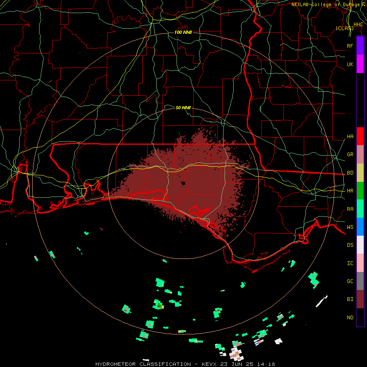Click the HA red legend swatch
This screenshot has width=367, height=367.
click(360, 136)
